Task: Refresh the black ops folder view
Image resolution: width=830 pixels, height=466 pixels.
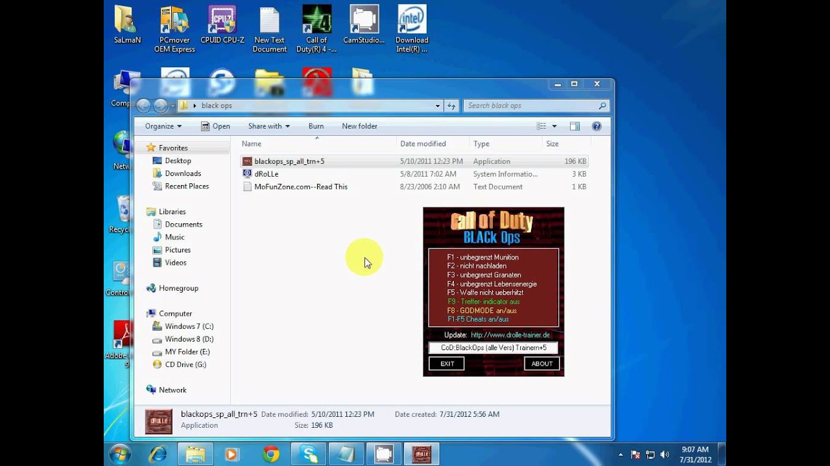Action: point(452,105)
